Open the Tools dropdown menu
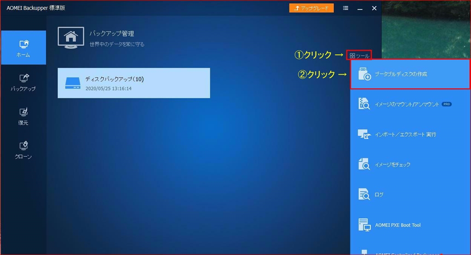471x255 pixels. click(359, 56)
